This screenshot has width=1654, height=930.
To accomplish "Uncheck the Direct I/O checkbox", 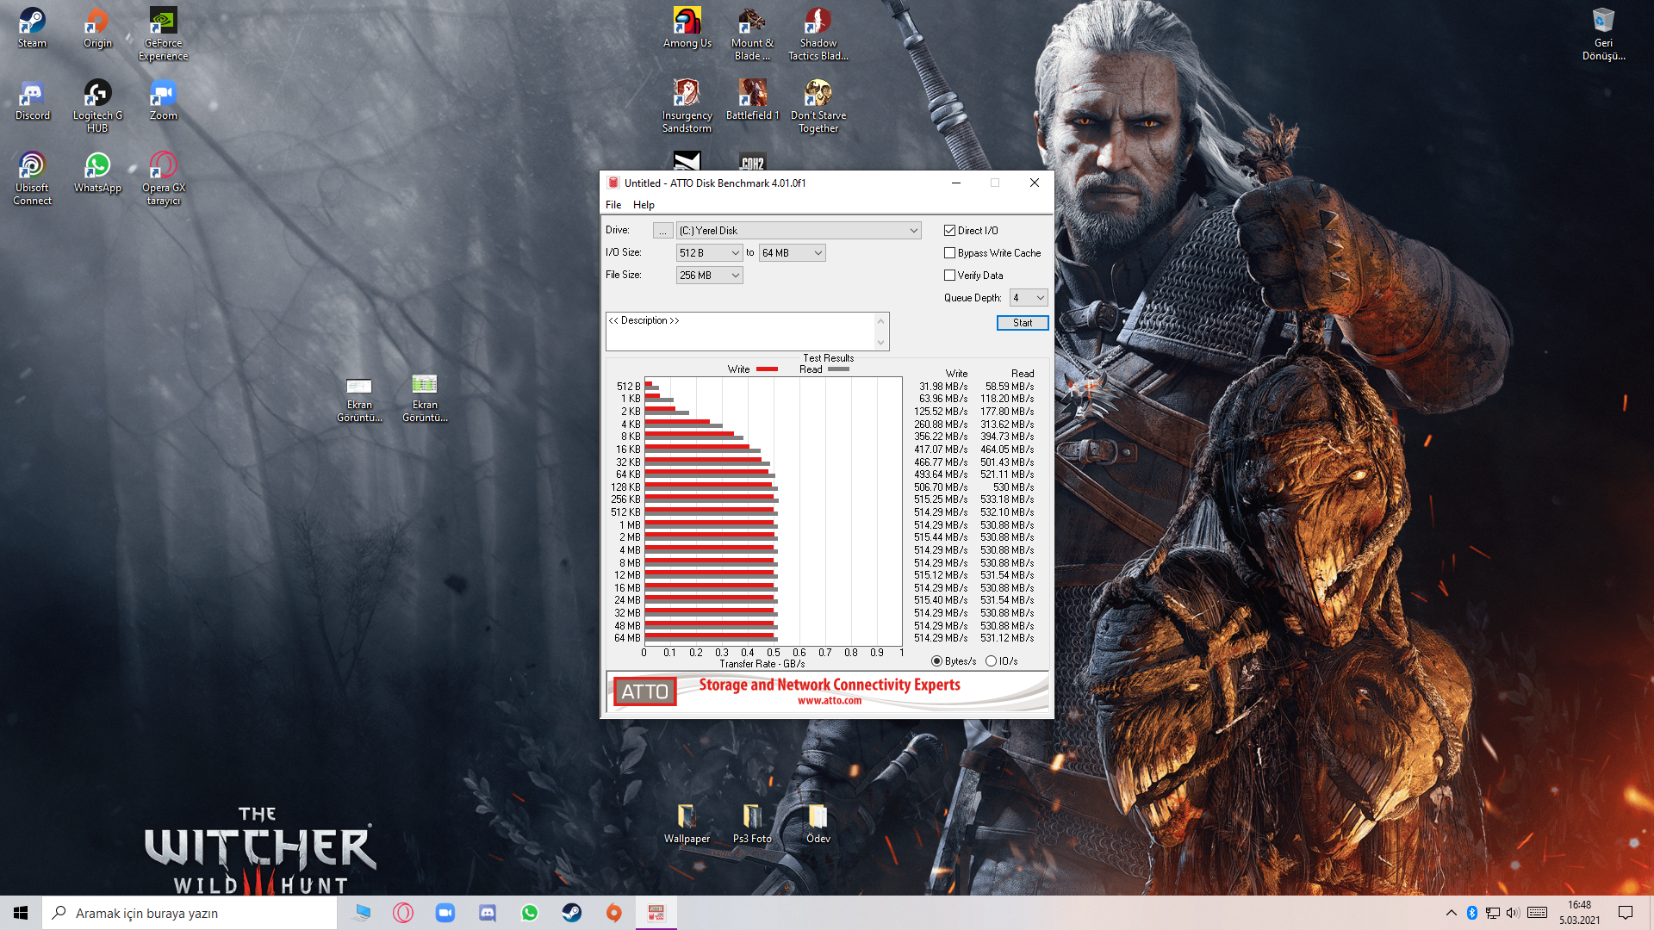I will (949, 231).
